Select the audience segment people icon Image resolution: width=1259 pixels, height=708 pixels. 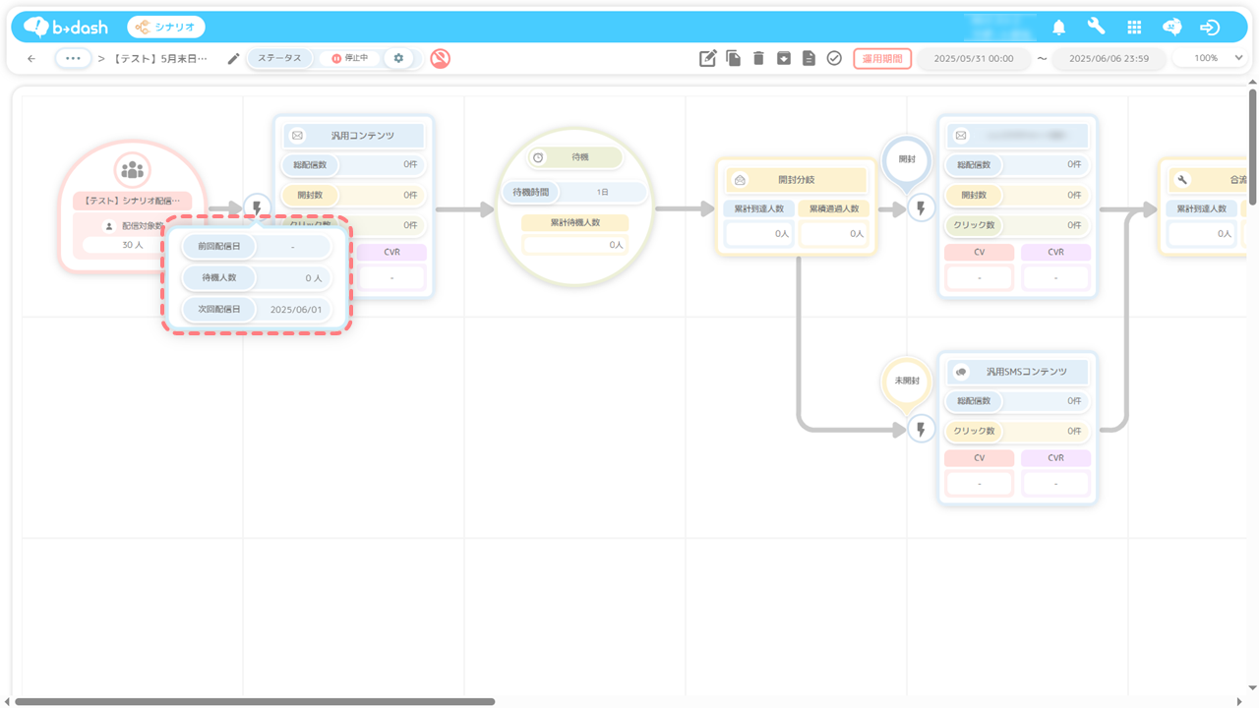click(x=132, y=170)
